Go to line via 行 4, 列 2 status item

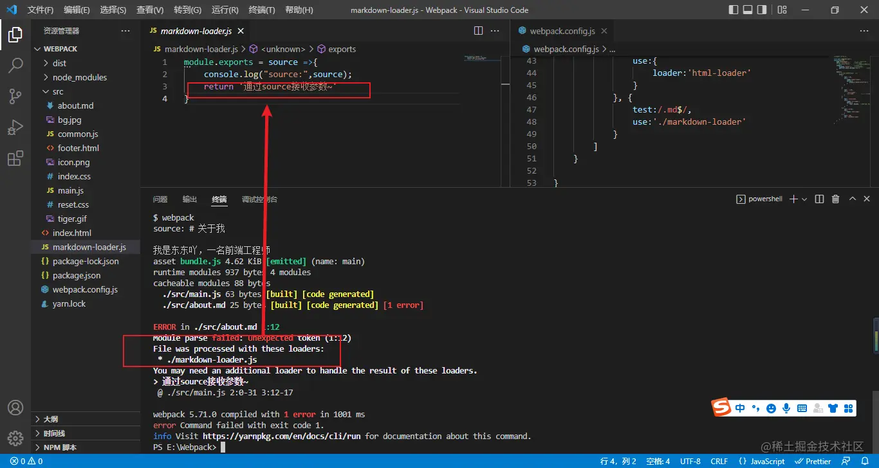pyautogui.click(x=618, y=461)
